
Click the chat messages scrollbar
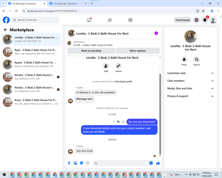(x=160, y=114)
